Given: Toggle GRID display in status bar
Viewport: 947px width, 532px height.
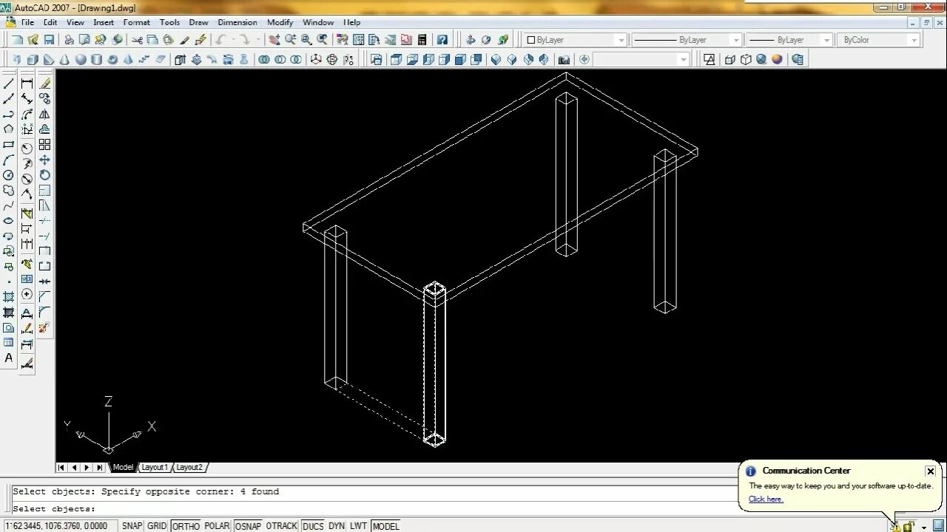Looking at the screenshot, I should point(157,525).
